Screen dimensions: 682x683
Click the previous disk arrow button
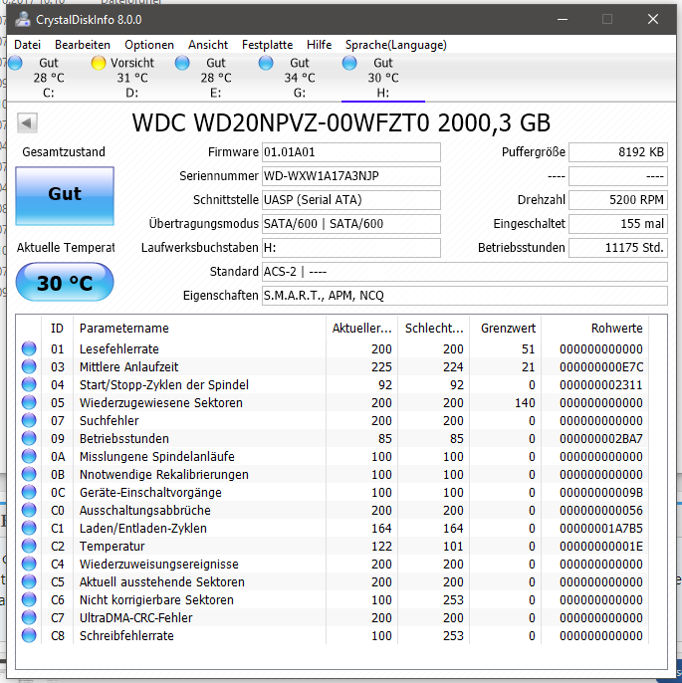pos(27,122)
